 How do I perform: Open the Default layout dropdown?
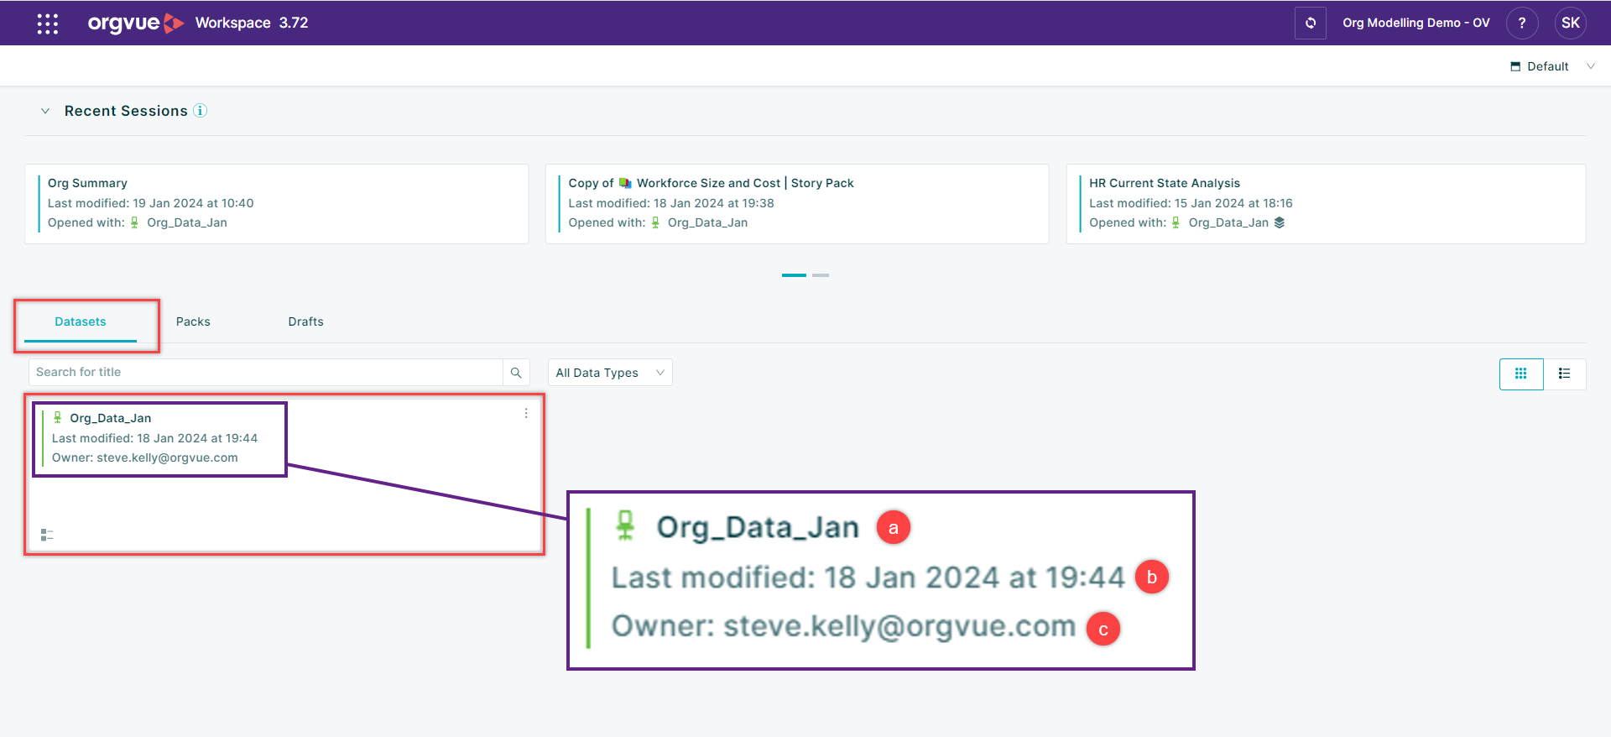click(1552, 66)
